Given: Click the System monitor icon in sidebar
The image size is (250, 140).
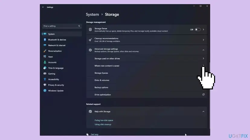Looking at the screenshot, I should (45, 34).
